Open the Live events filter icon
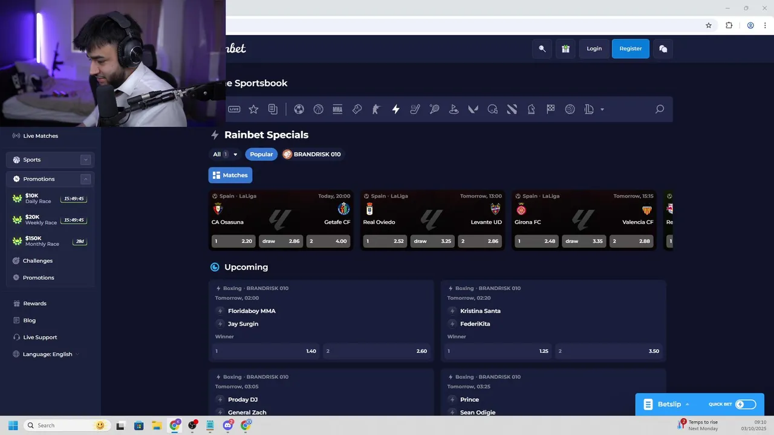This screenshot has width=774, height=435. [234, 109]
